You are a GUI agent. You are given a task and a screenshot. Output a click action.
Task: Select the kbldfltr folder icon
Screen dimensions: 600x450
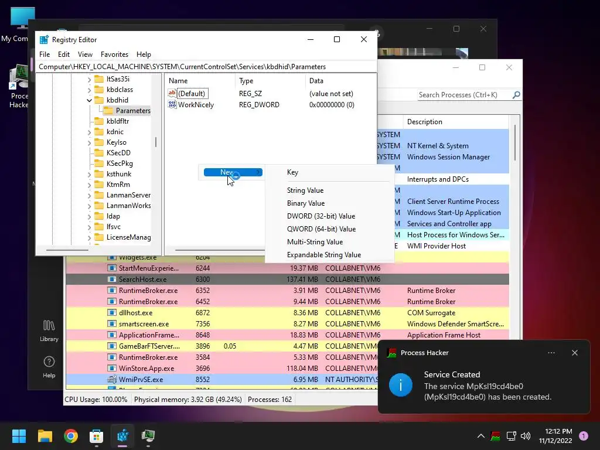[99, 121]
